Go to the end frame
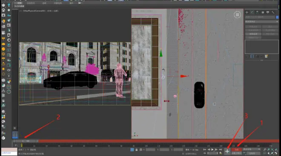 click(x=220, y=150)
